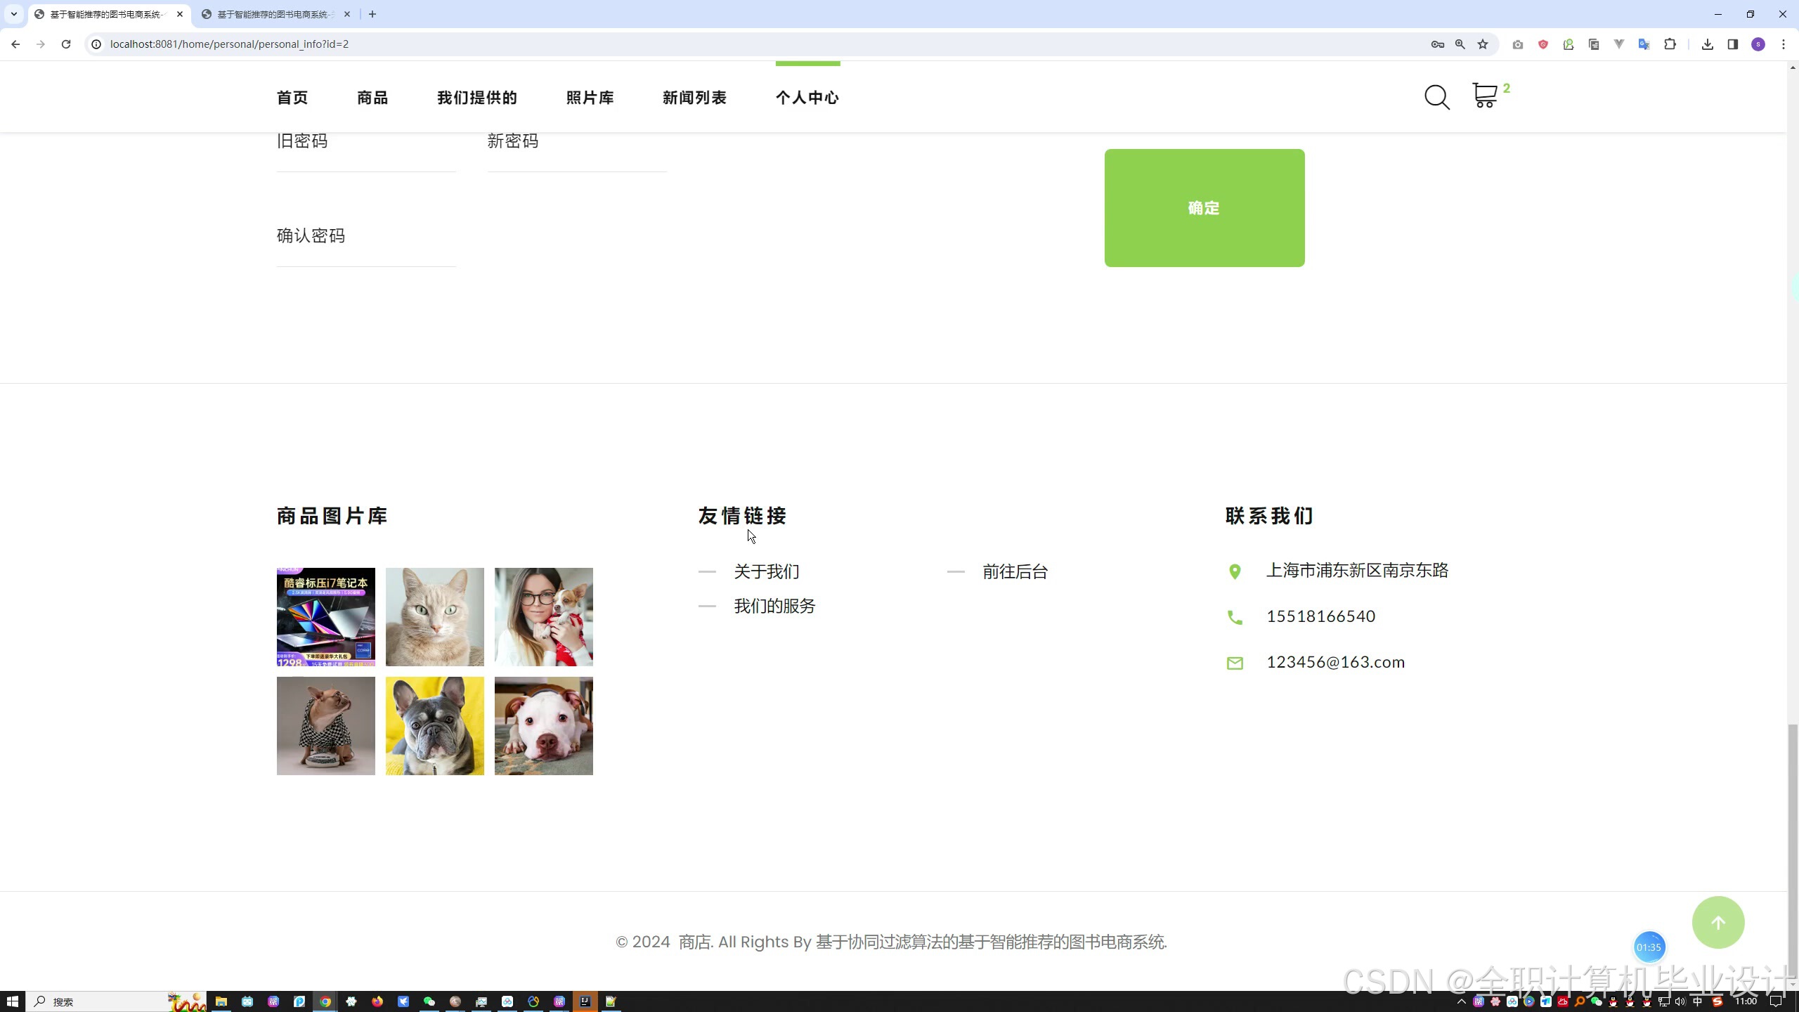Screen dimensions: 1799x1012
Task: Bookmark this page with the star icon
Action: click(x=1483, y=44)
